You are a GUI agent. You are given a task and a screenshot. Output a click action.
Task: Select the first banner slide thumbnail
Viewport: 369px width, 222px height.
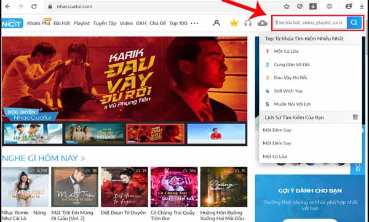pyautogui.click(x=33, y=133)
